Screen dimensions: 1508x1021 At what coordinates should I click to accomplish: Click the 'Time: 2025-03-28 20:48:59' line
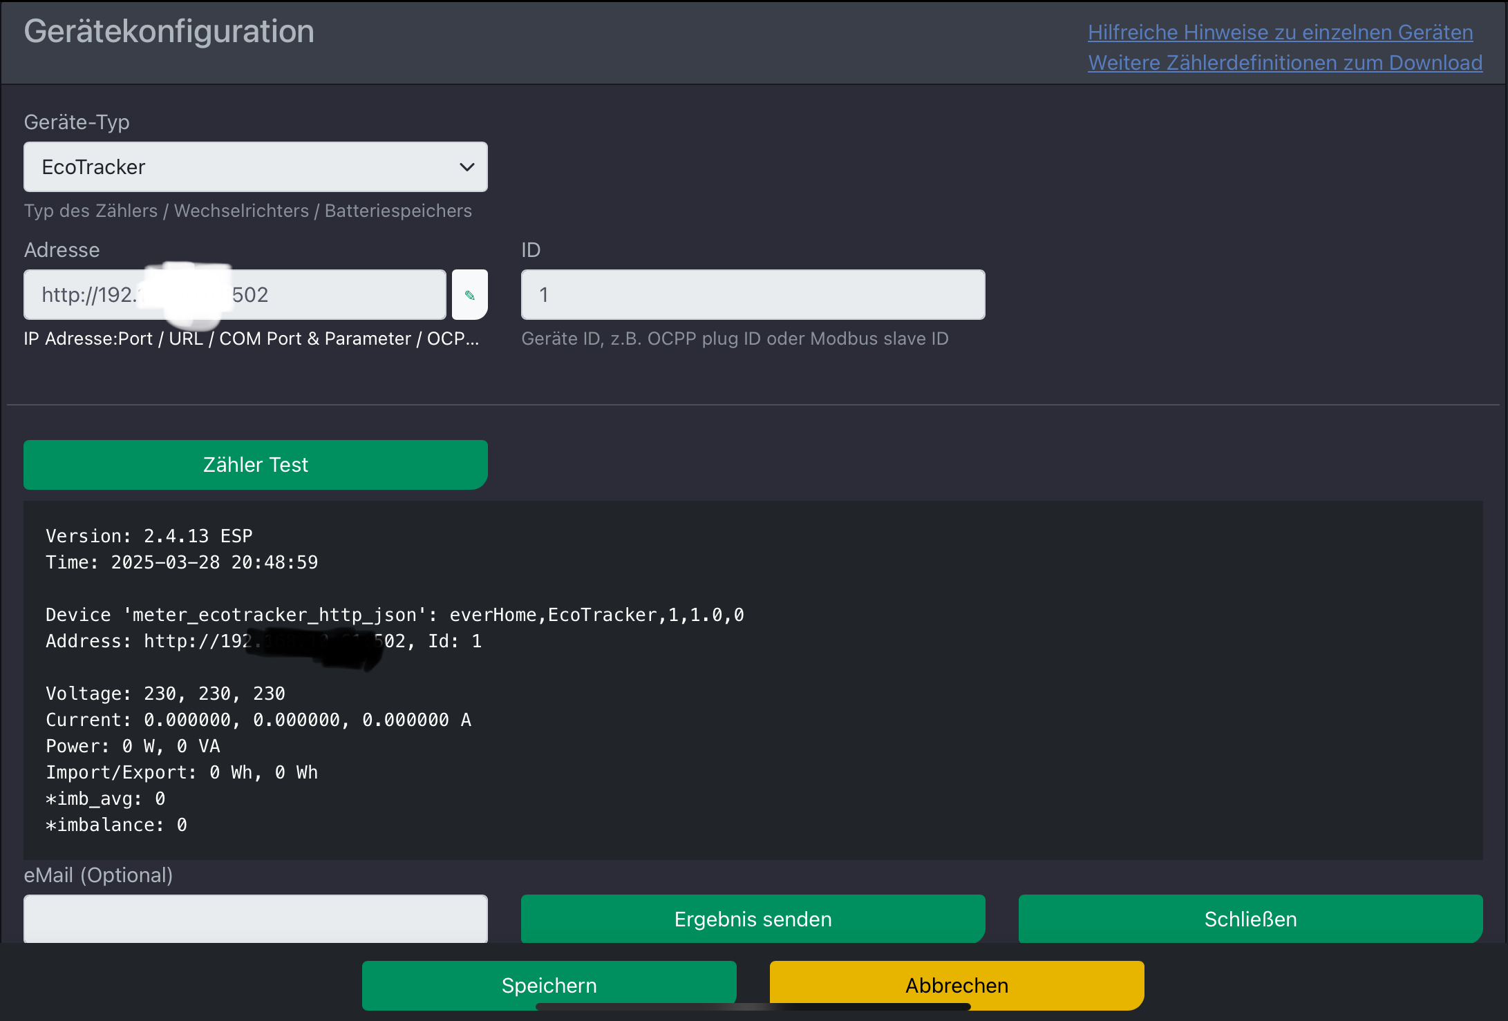(182, 562)
